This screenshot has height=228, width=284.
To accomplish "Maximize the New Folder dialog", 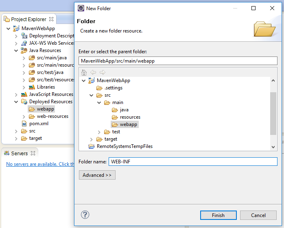I will click(253, 8).
